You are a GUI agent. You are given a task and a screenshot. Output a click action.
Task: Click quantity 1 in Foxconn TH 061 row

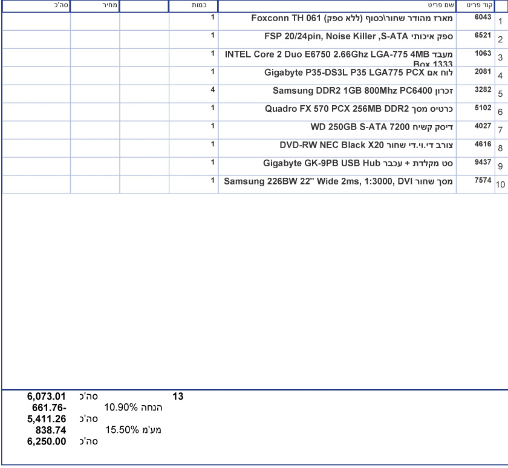point(212,17)
